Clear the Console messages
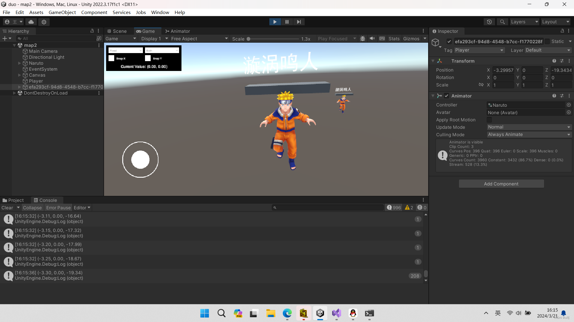This screenshot has width=574, height=322. coord(7,208)
